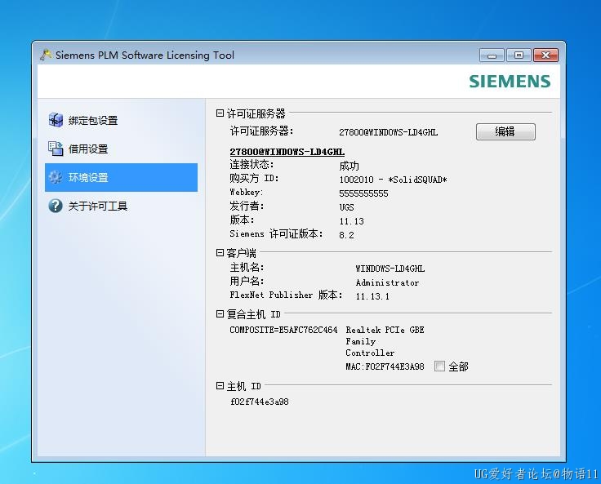Click the 1002010 - *SolidSQUAD* value
The height and width of the screenshot is (484, 601).
tap(394, 180)
